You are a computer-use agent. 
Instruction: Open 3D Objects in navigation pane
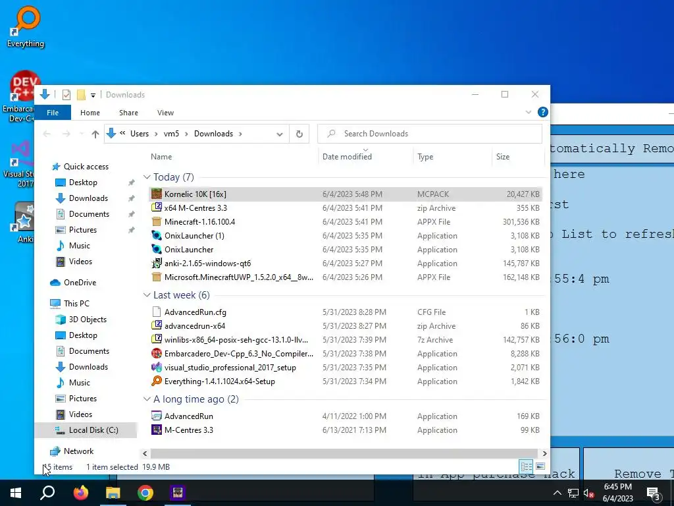pyautogui.click(x=88, y=320)
